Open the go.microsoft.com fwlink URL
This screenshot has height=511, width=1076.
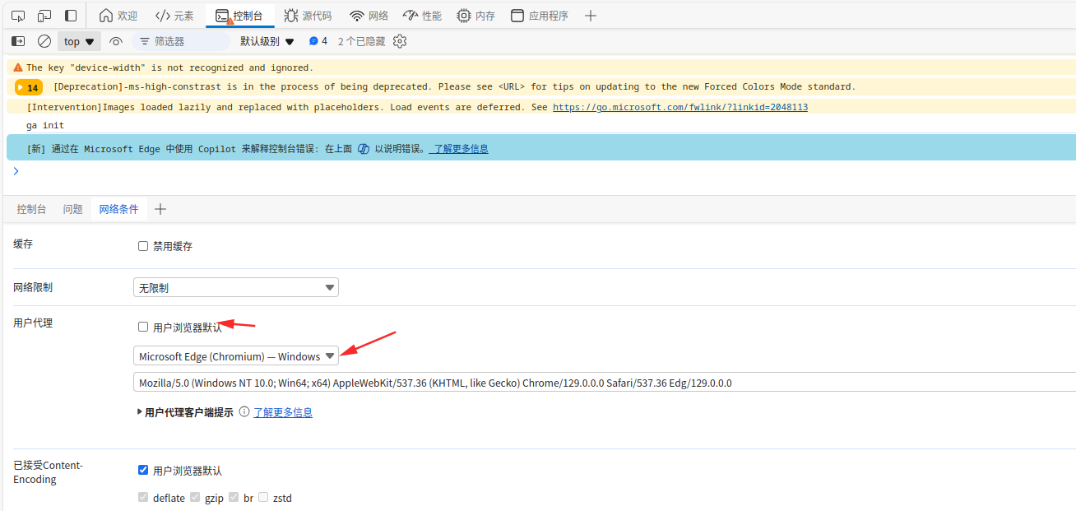coord(680,107)
